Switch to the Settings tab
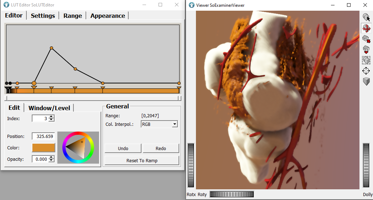This screenshot has width=373, height=200. coord(43,16)
